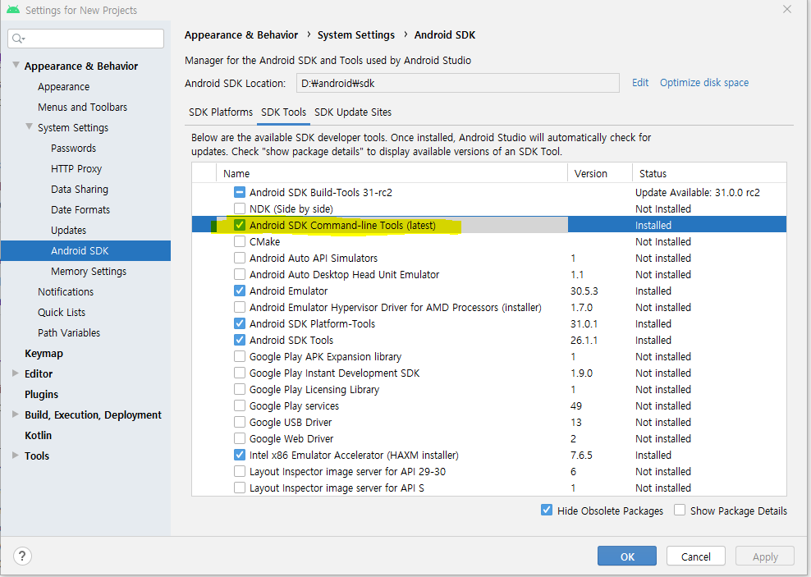
Task: Click the help question mark icon
Action: [x=21, y=556]
